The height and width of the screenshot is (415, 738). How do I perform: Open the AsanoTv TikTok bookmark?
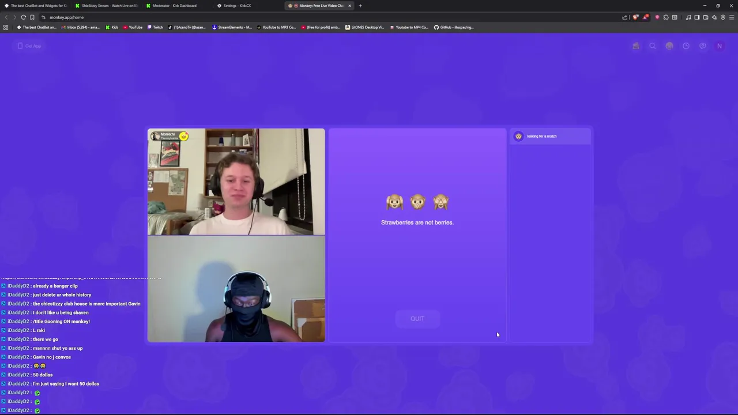tap(187, 27)
